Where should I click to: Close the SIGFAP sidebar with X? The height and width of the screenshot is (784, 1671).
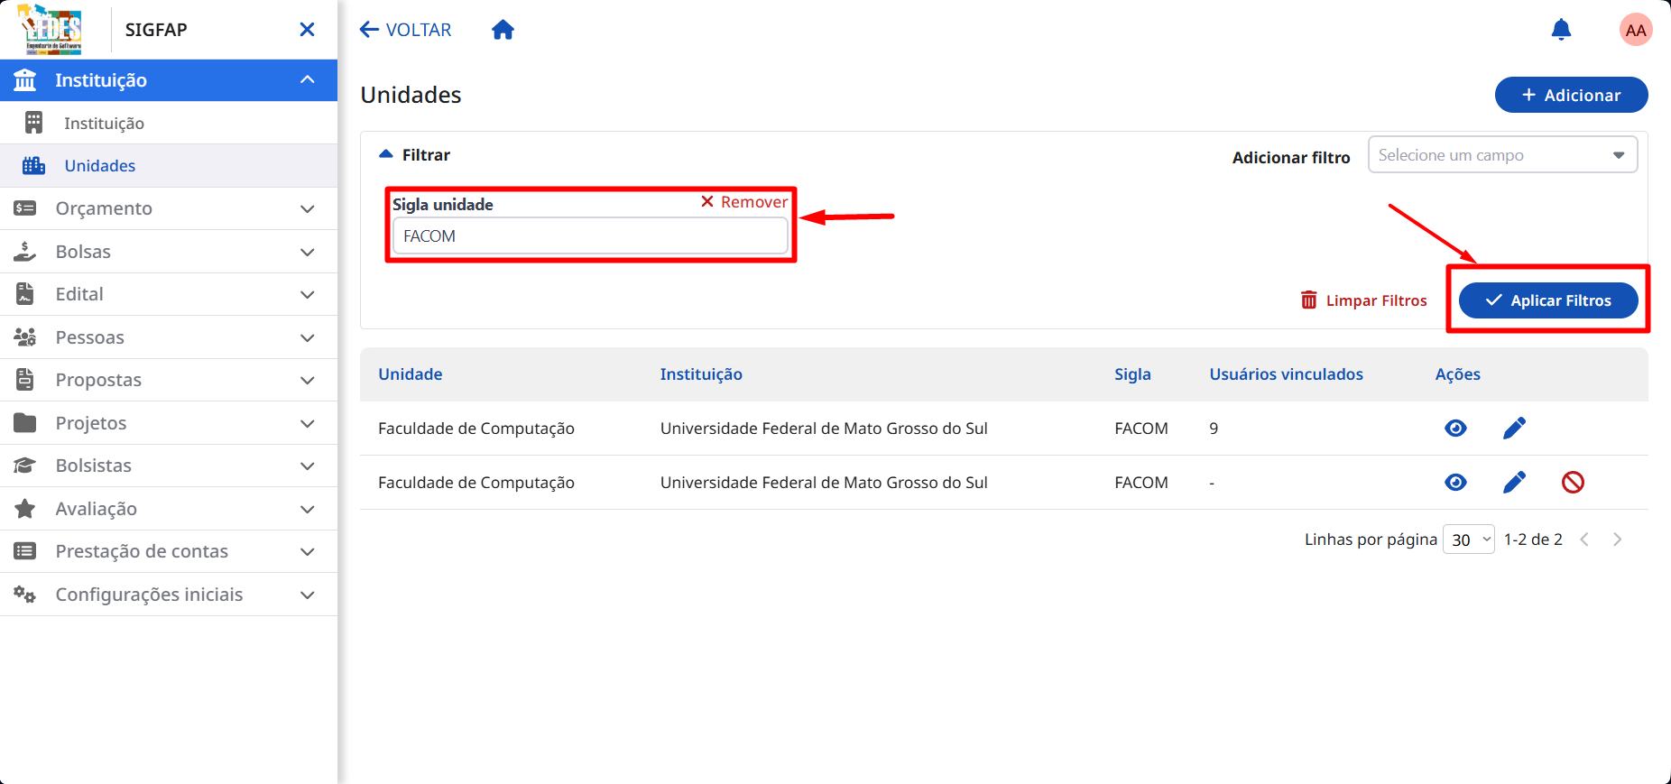pyautogui.click(x=307, y=30)
